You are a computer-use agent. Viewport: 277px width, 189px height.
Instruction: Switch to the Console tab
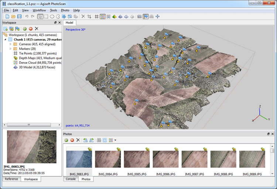pyautogui.click(x=71, y=179)
